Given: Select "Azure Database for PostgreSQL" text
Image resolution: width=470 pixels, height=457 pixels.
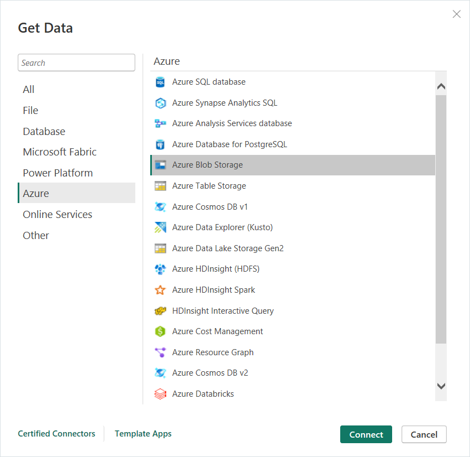Looking at the screenshot, I should [230, 144].
